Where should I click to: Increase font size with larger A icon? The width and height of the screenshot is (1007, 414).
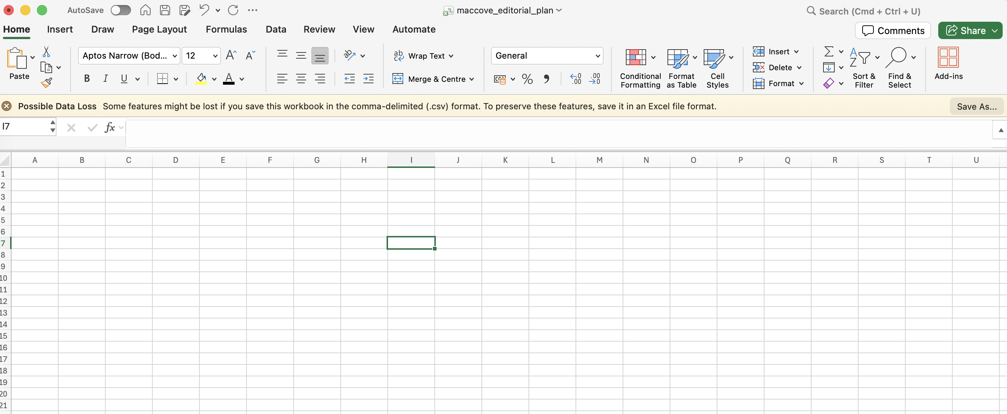pos(231,55)
